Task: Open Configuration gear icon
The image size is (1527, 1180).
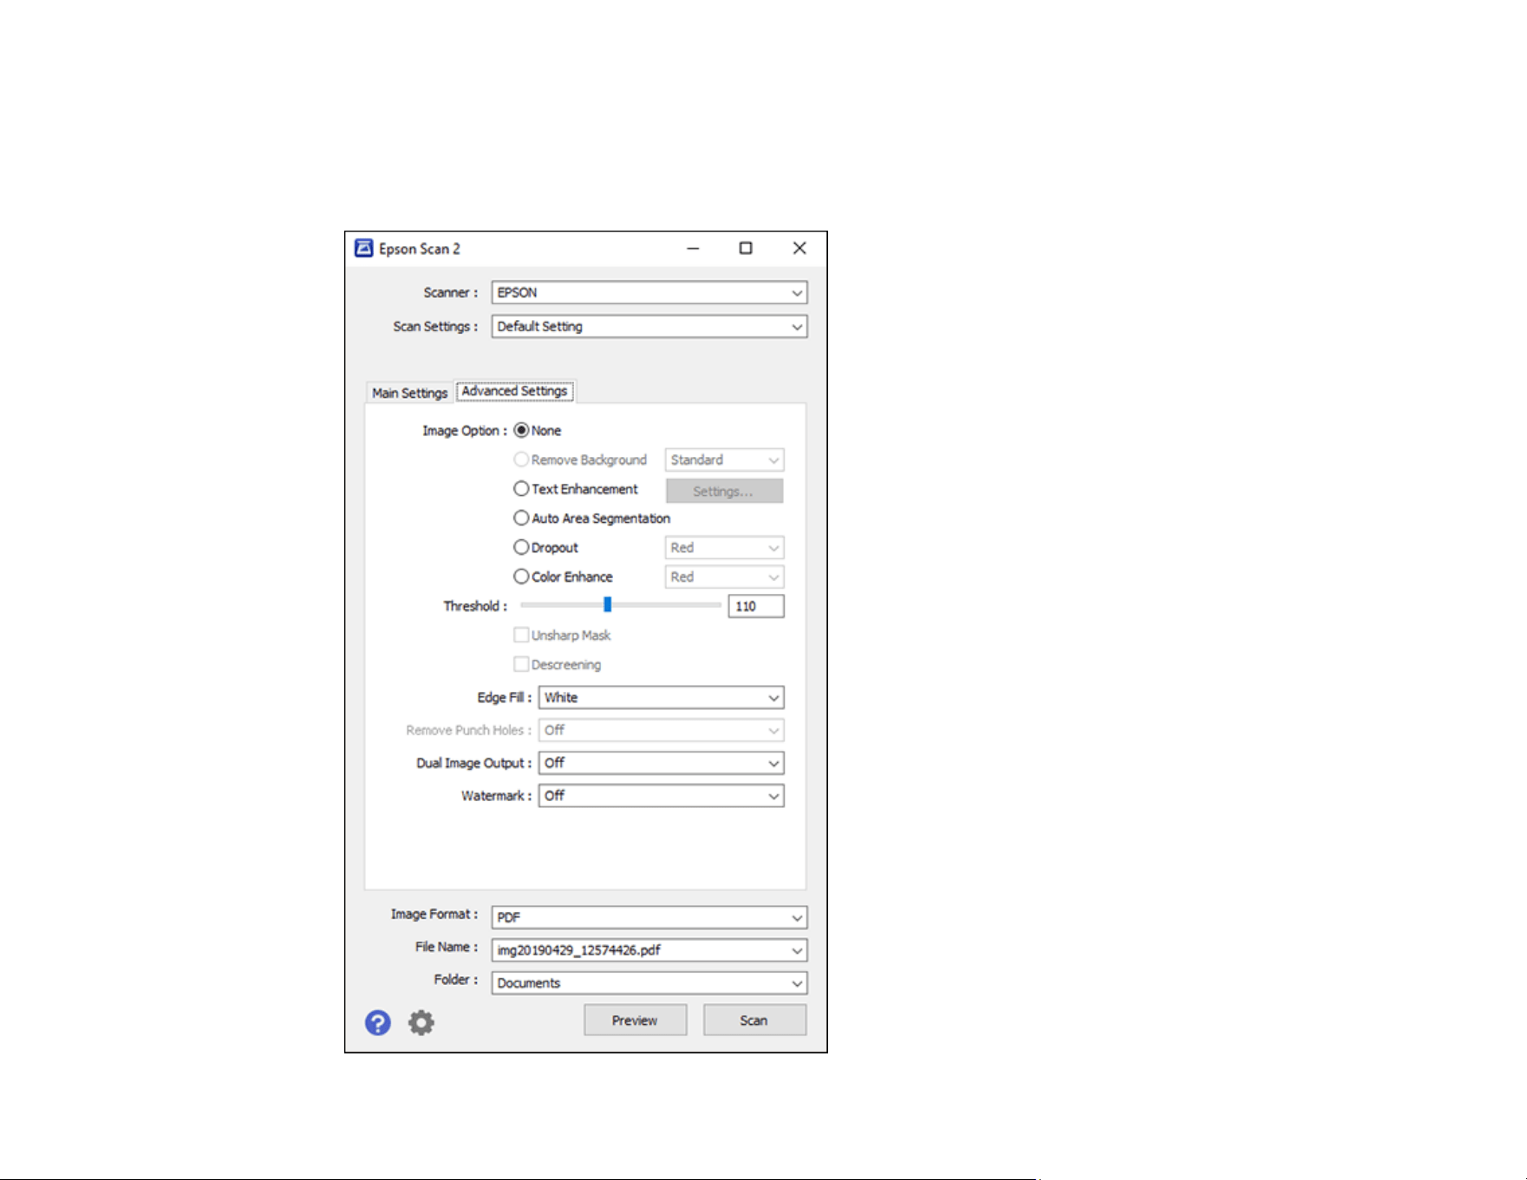Action: point(421,1023)
